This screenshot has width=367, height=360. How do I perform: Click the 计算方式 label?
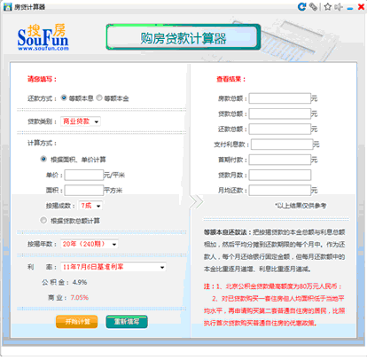click(42, 143)
